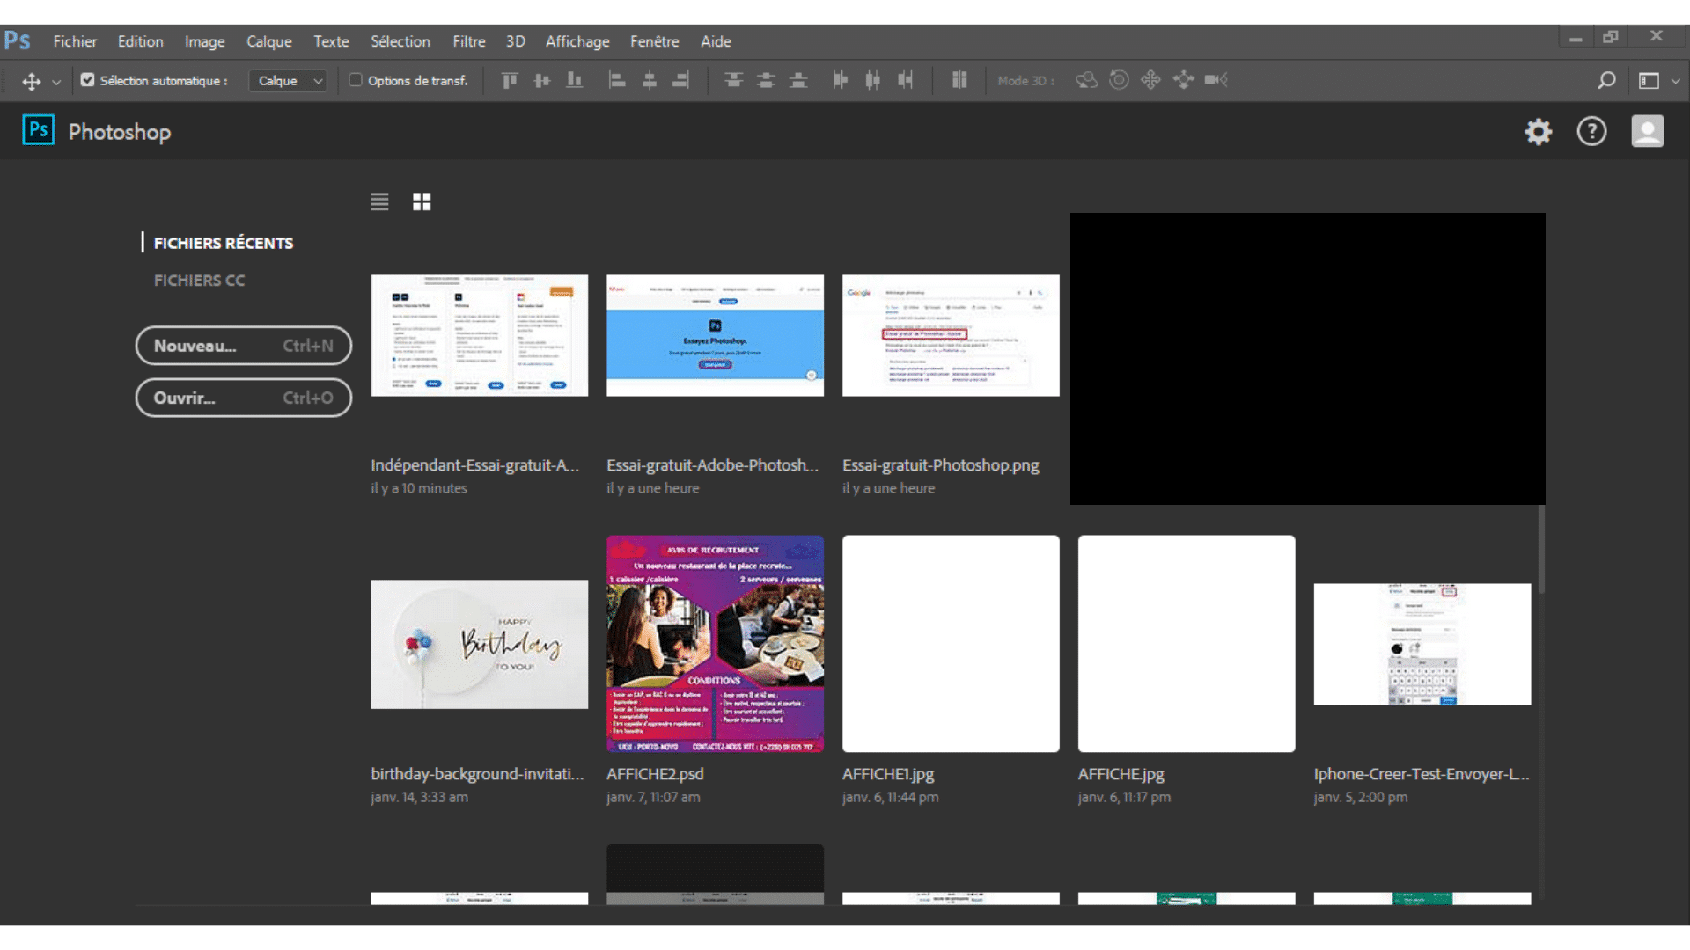Distribute left edges icon
The width and height of the screenshot is (1690, 950).
[x=841, y=81]
